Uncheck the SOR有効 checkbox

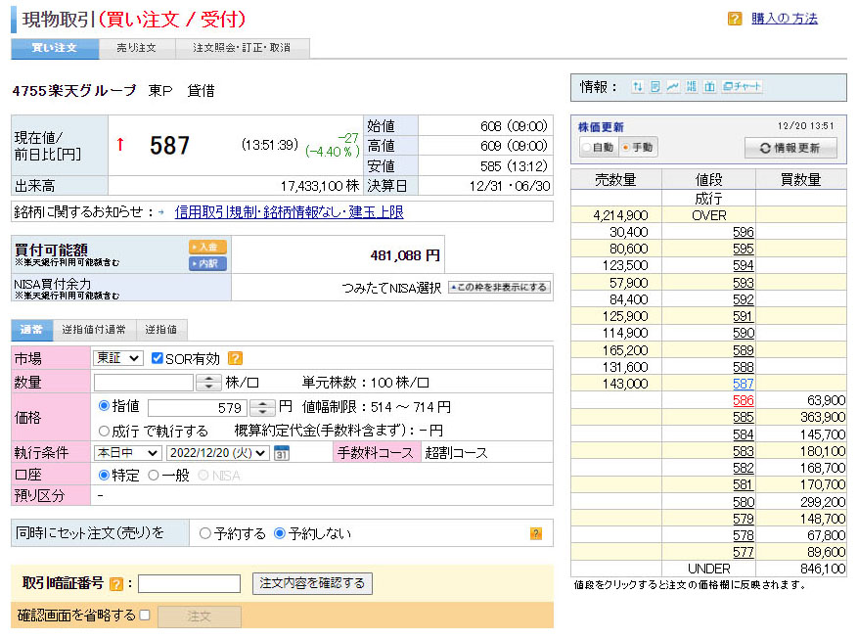[158, 359]
